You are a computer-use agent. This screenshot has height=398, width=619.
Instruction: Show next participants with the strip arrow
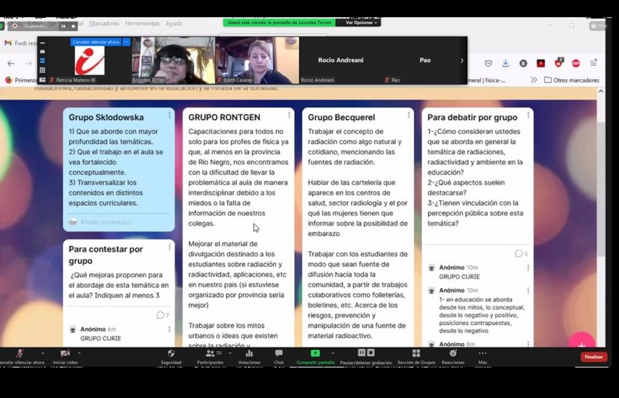(462, 60)
